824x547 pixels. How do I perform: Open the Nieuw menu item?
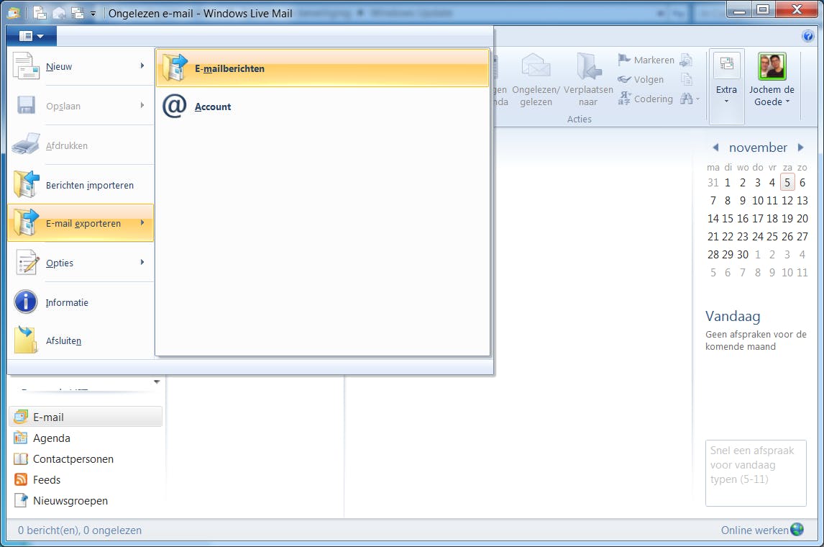(81, 66)
